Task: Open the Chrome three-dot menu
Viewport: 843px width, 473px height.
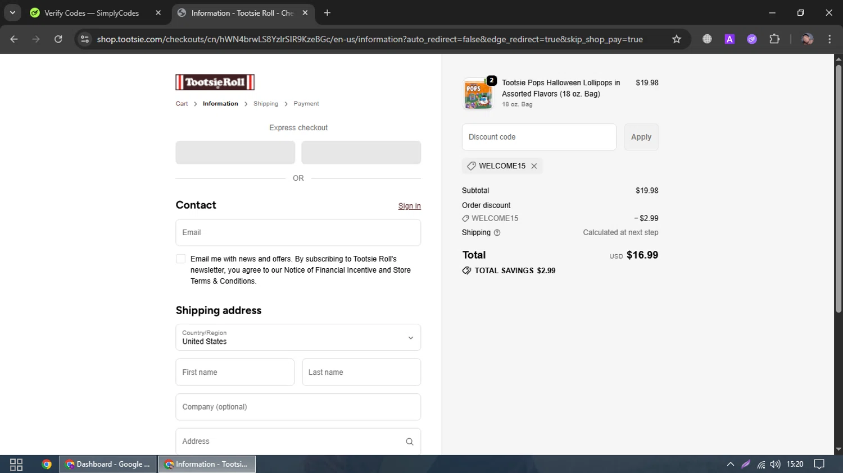Action: (830, 39)
